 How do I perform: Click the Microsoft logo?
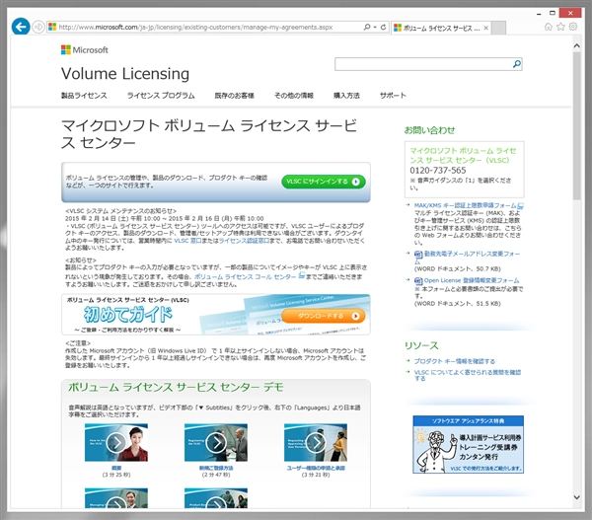(85, 50)
